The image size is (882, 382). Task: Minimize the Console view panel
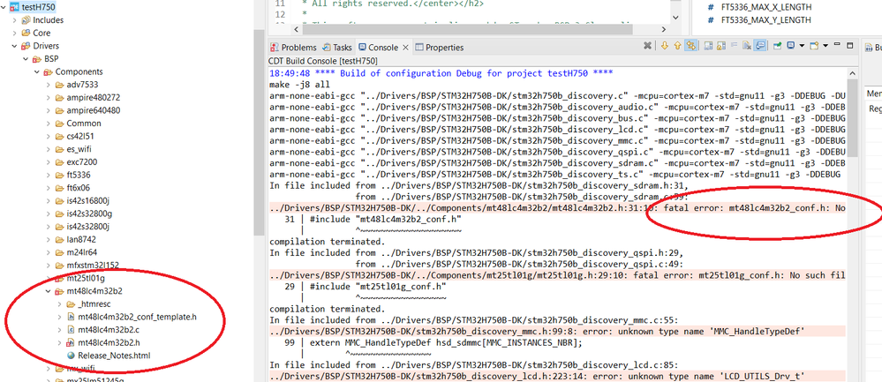coord(837,44)
